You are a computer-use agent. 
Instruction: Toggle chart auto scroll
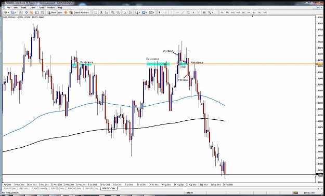coord(125,12)
